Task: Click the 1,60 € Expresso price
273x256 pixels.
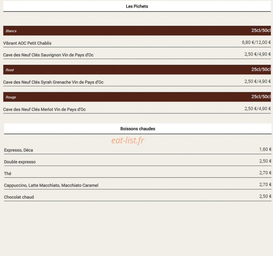Action: point(265,149)
